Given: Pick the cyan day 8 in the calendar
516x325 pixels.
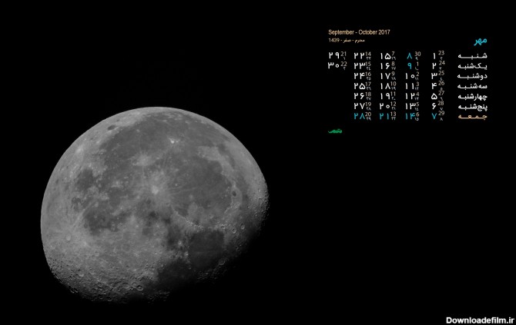Looking at the screenshot, I should pos(409,56).
